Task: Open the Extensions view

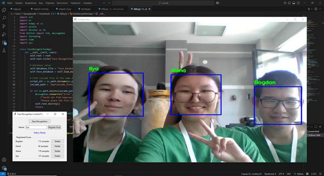Action: (x=4, y=42)
